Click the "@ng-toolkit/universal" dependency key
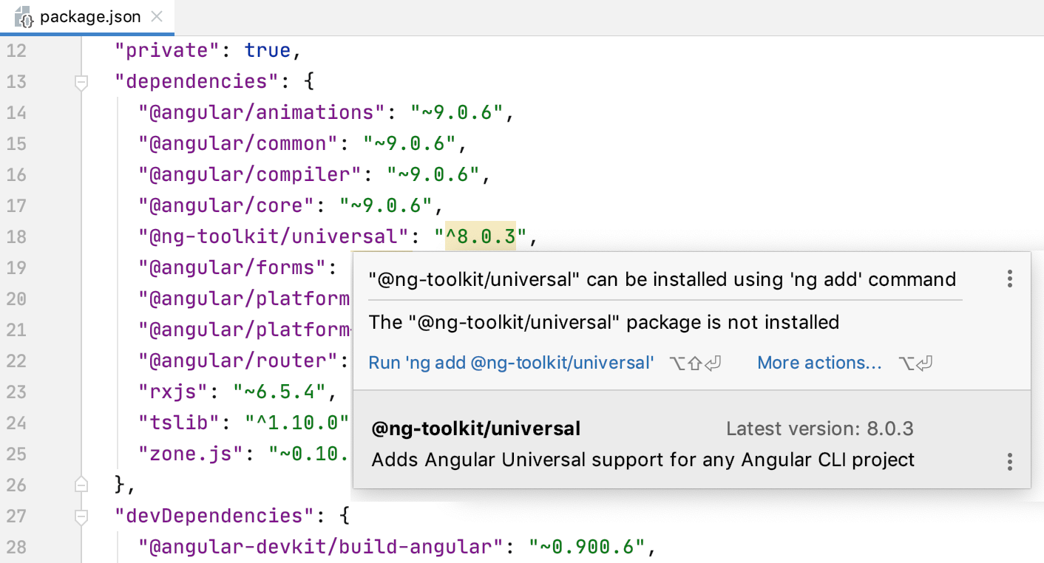 point(273,236)
